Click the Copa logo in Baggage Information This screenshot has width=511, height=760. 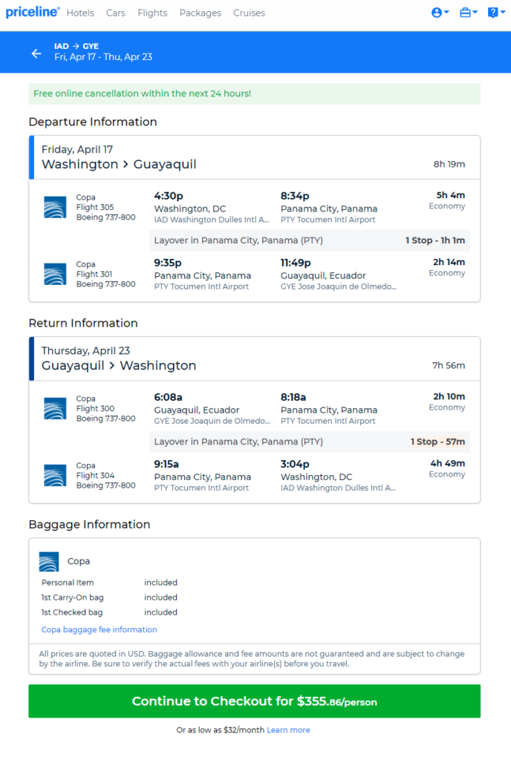point(49,562)
